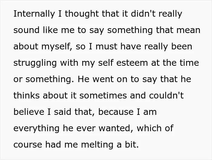Viewport: 212px width, 160px height.
Task: Click the word "struggling" in fourth line
Action: 35,63
